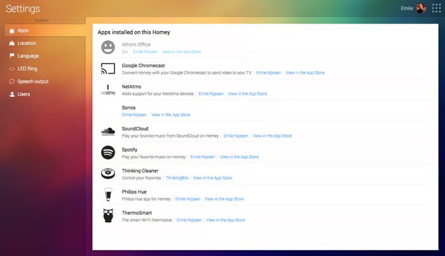The height and width of the screenshot is (256, 445).
Task: Select the Spotify app title
Action: [x=130, y=150]
